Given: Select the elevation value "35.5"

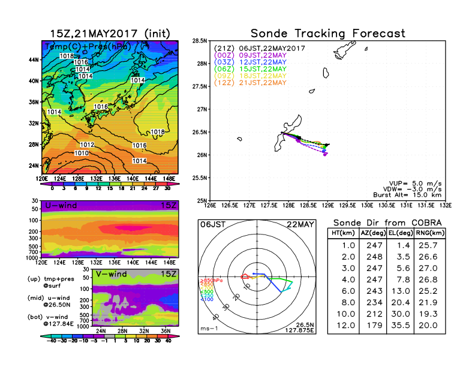Looking at the screenshot, I should [401, 326].
